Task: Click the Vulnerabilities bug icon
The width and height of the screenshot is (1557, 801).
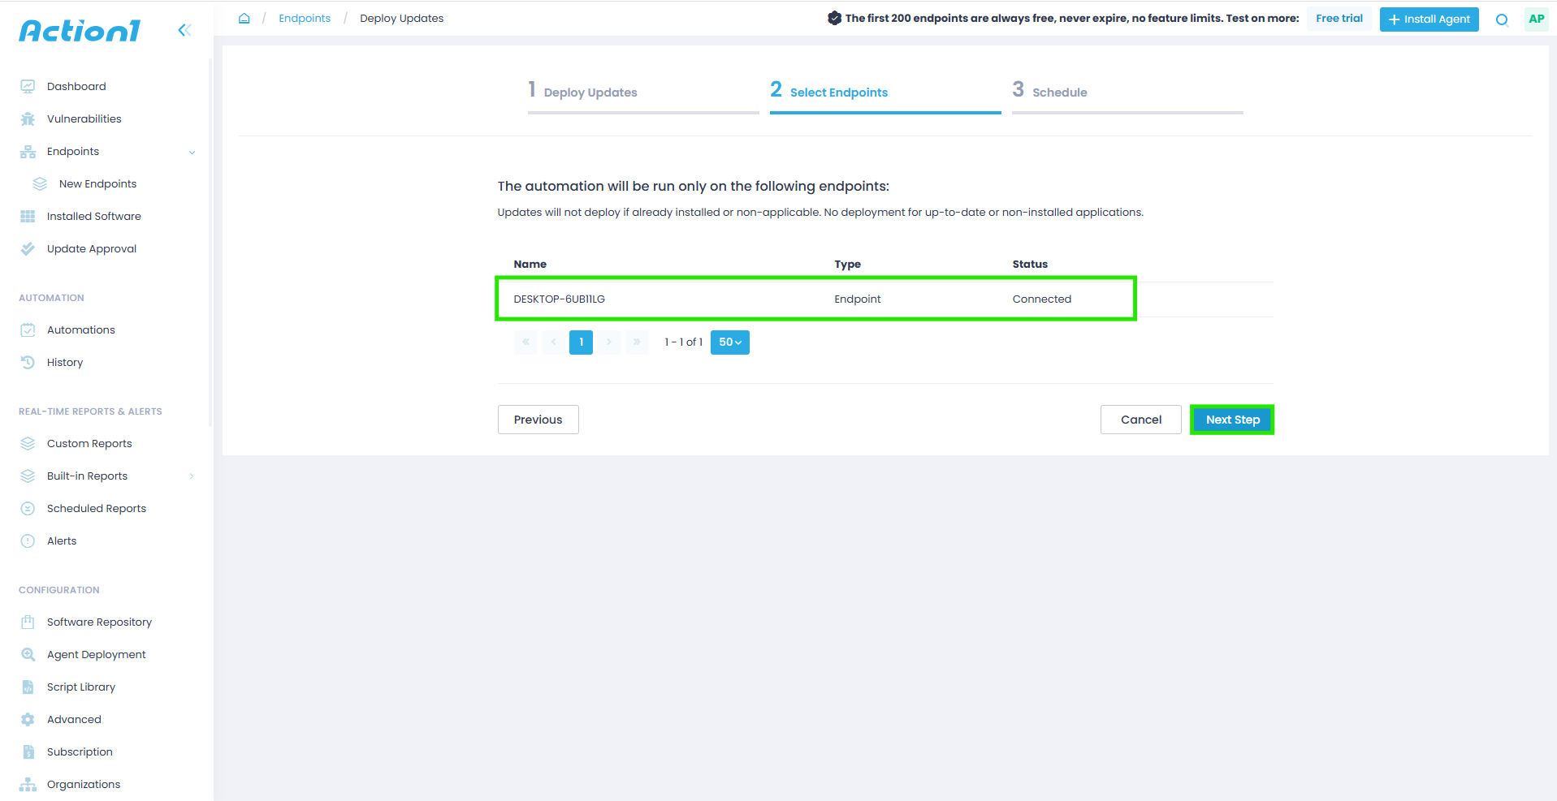Action: 28,119
